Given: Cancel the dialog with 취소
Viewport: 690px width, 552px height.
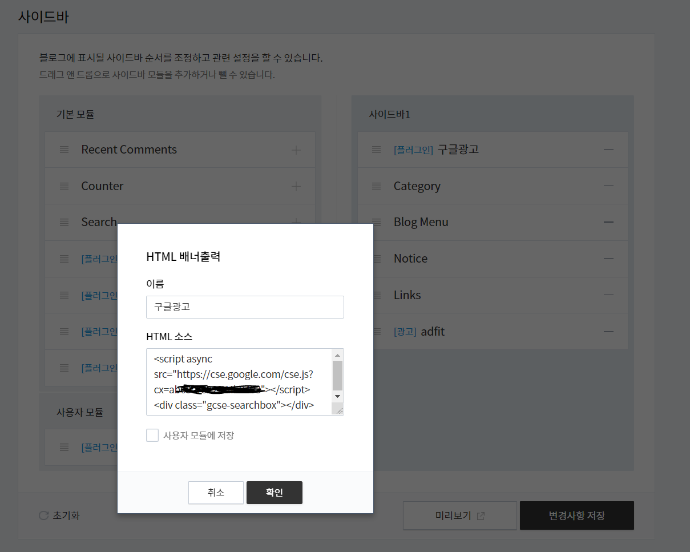Looking at the screenshot, I should [216, 493].
